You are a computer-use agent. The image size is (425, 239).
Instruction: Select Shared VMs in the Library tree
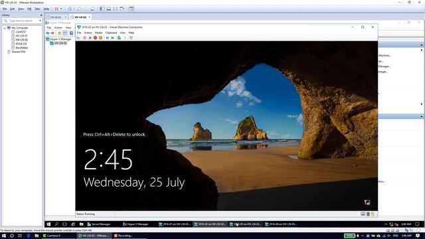click(18, 52)
